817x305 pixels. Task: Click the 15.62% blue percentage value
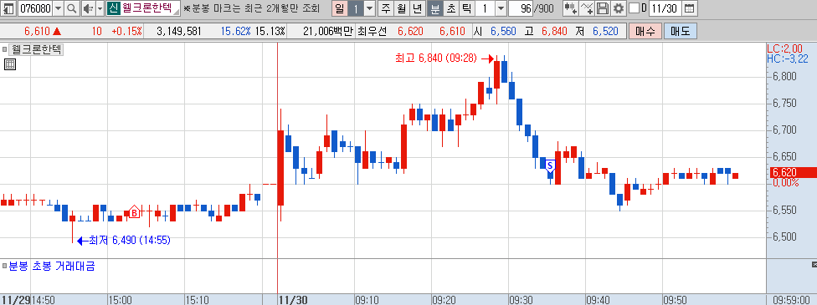(236, 31)
